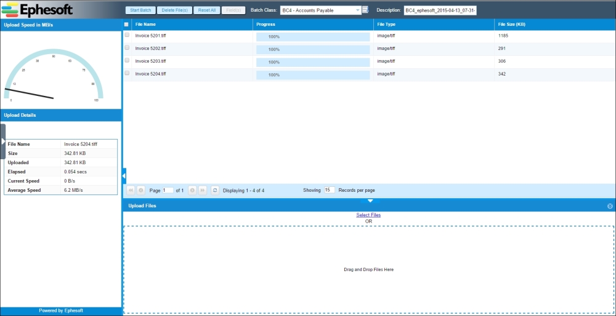The width and height of the screenshot is (616, 316).
Task: Select file name Invoice 5201.tiff
Action: point(150,35)
